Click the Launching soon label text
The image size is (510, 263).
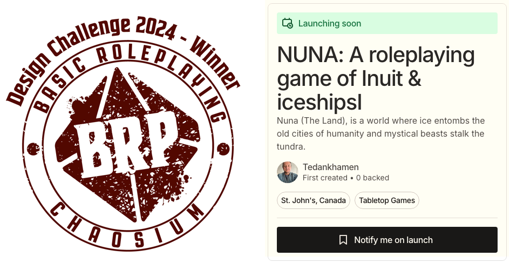pyautogui.click(x=330, y=24)
